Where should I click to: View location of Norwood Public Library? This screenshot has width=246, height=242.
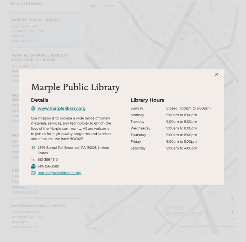(25, 227)
